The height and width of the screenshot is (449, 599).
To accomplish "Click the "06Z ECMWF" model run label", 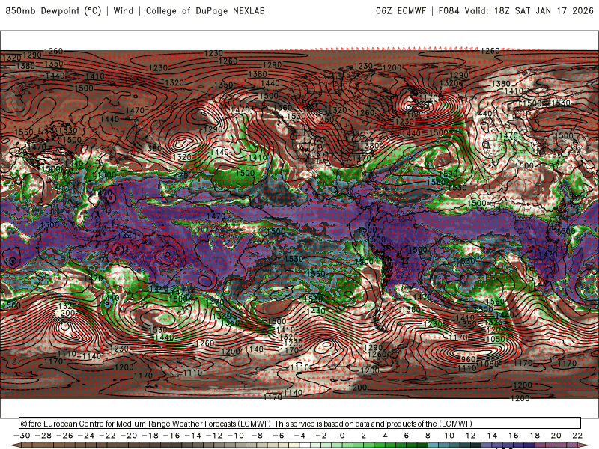I will (x=401, y=10).
